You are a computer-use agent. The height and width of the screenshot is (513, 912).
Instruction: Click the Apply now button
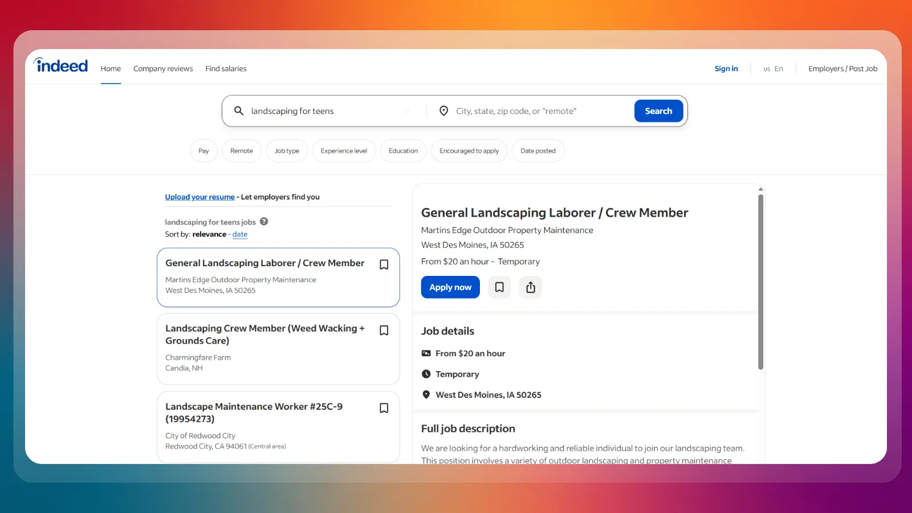[450, 287]
